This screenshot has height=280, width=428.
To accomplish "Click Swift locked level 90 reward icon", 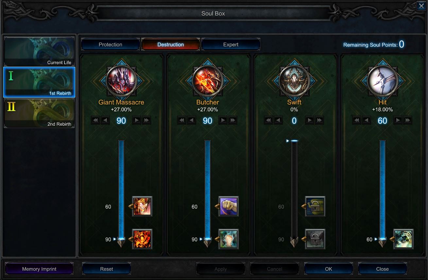I will [315, 239].
